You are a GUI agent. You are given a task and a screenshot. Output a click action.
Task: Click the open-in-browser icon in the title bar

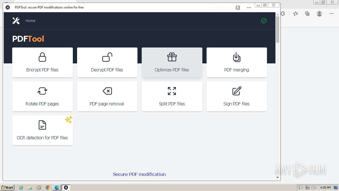[x=238, y=8]
